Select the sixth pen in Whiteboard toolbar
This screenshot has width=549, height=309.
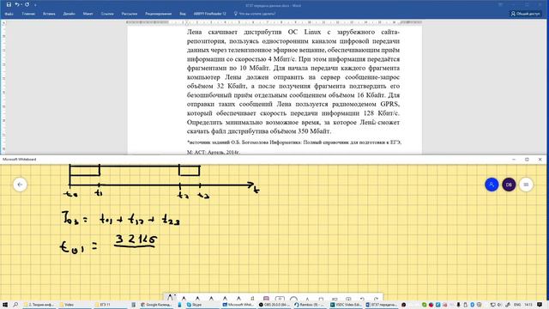point(238,299)
